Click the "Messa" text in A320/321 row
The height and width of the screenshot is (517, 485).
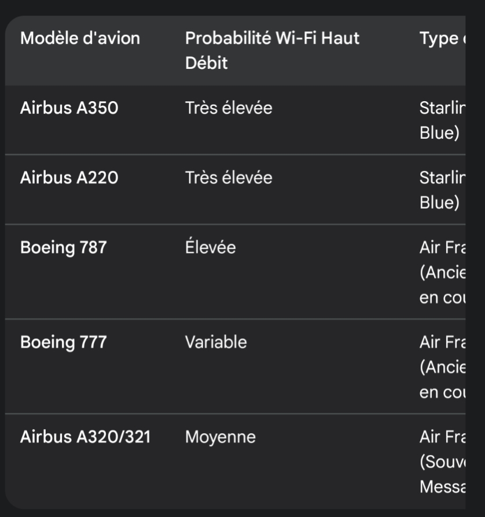[442, 487]
